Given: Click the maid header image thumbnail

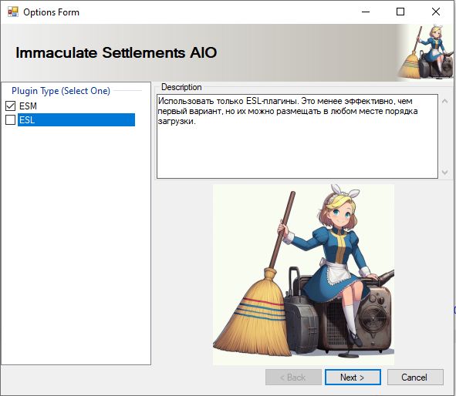Looking at the screenshot, I should tap(425, 52).
